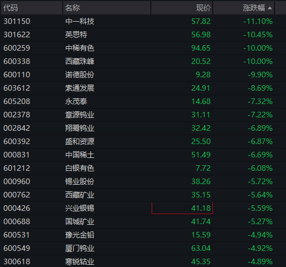Select stock 诺德股份
This screenshot has height=267, width=286.
80,75
